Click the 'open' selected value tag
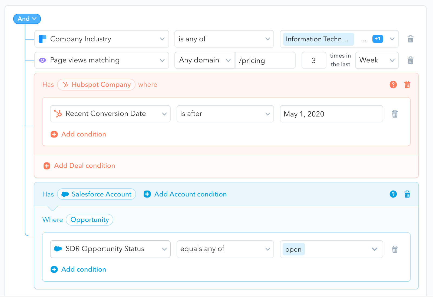 click(293, 249)
